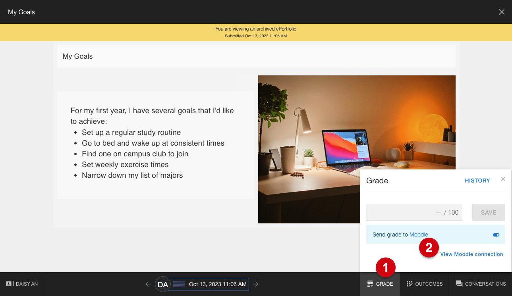
Task: Click the archived ePortfolio notice banner
Action: point(256,33)
